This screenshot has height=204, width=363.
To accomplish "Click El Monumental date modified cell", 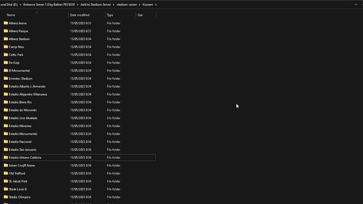I will [81, 71].
